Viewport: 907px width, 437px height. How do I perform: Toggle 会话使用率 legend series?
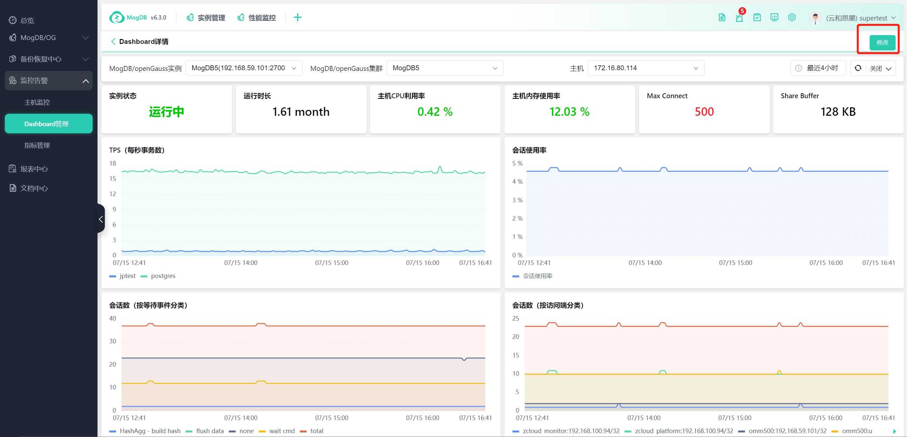532,276
